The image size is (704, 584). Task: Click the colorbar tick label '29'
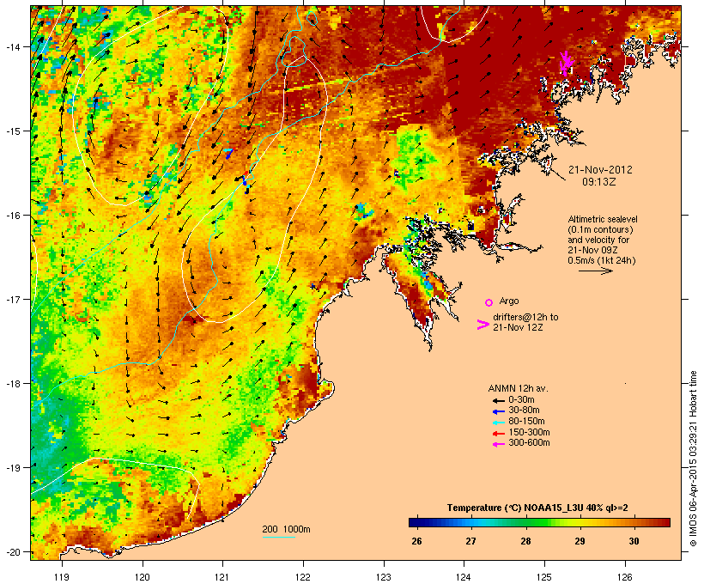[580, 541]
